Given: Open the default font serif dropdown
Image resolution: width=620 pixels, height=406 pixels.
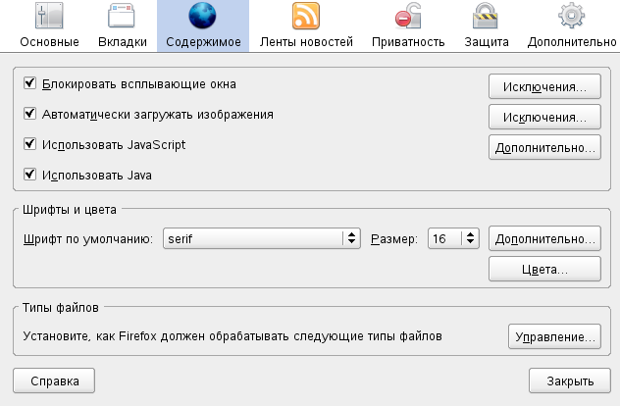Looking at the screenshot, I should click(261, 238).
